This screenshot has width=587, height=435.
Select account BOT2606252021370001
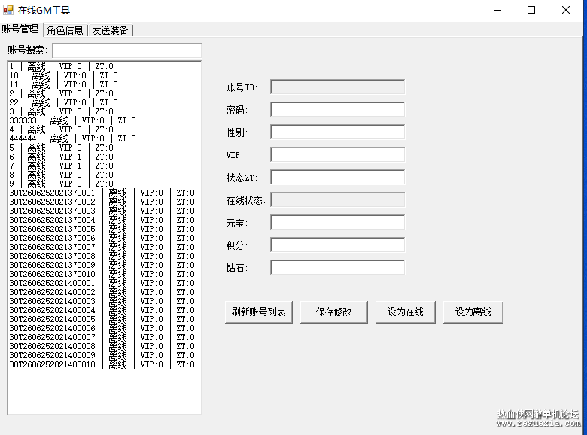pos(104,193)
